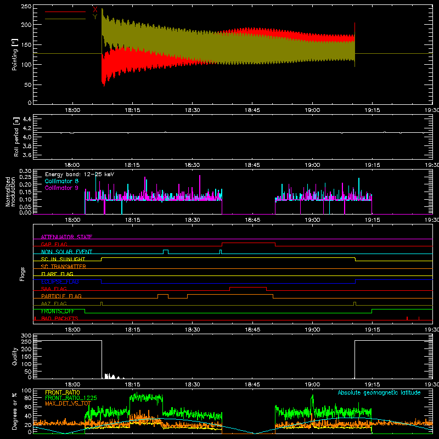Click the 50 y-axis value of Pointing plot
The height and width of the screenshot is (439, 439).
tap(28, 85)
